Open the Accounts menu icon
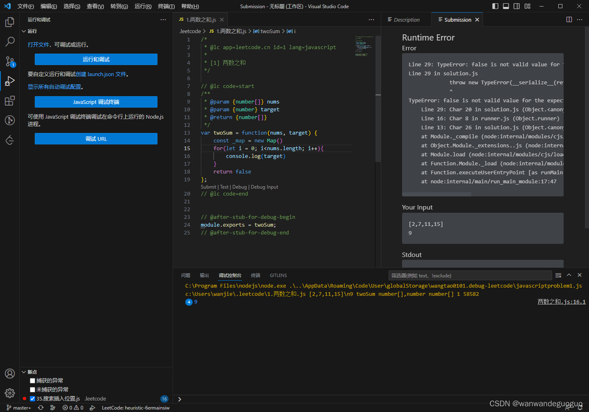Image resolution: width=589 pixels, height=412 pixels. pyautogui.click(x=10, y=374)
